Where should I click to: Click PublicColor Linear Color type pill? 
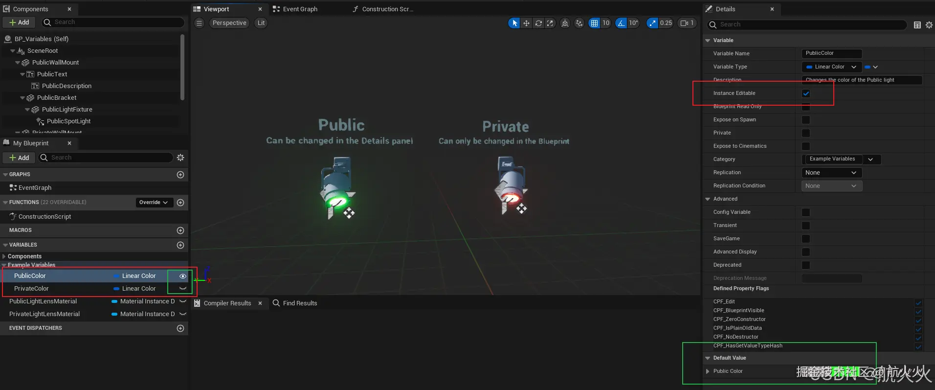134,276
